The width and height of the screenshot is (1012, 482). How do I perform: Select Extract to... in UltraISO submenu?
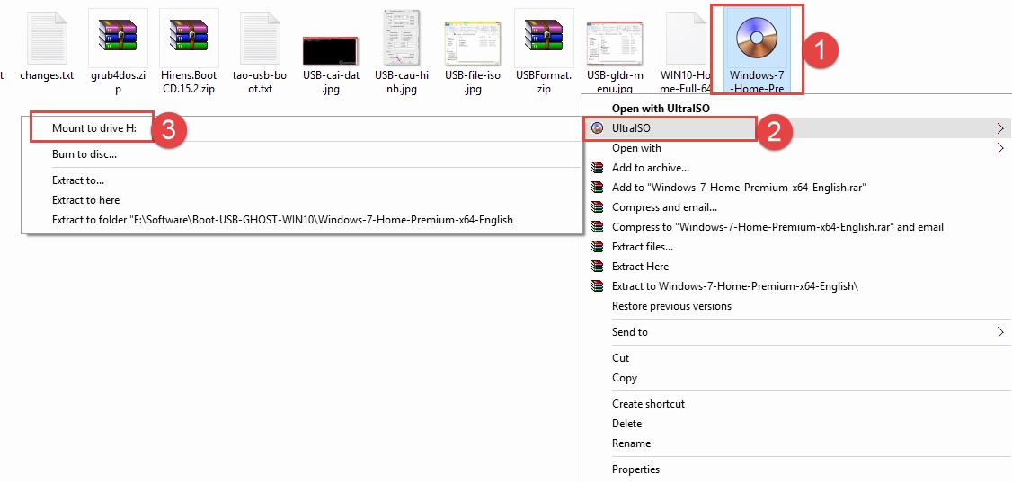coord(78,180)
